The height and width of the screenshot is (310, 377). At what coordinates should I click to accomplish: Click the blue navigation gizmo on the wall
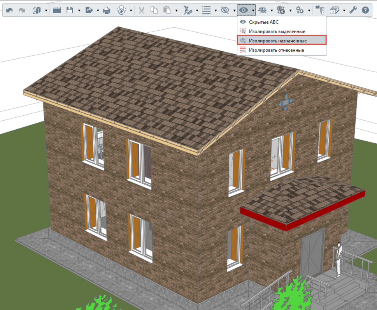(x=286, y=102)
